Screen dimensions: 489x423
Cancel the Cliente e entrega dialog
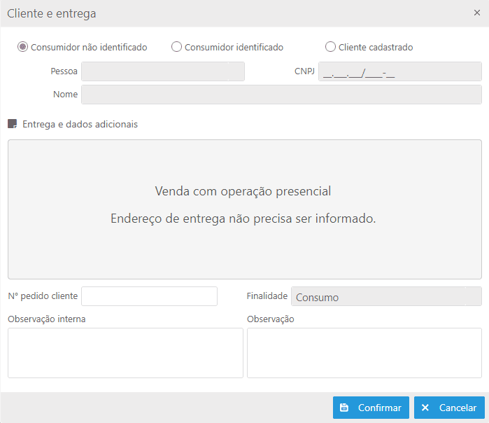pyautogui.click(x=449, y=408)
